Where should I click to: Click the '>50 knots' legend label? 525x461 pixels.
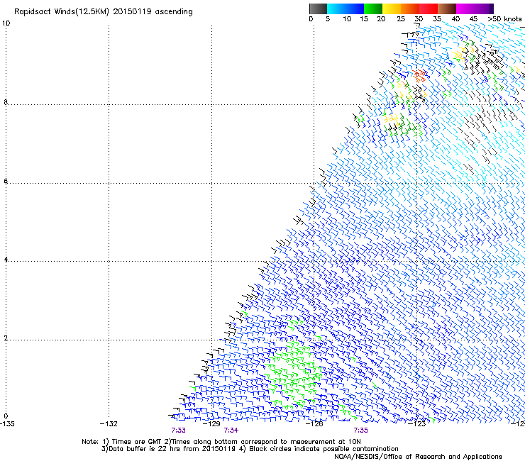[x=504, y=19]
